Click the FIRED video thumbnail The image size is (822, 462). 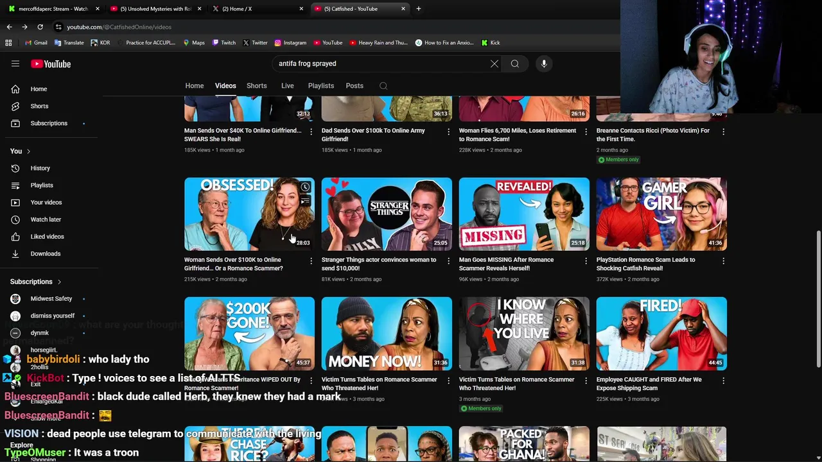(x=661, y=334)
